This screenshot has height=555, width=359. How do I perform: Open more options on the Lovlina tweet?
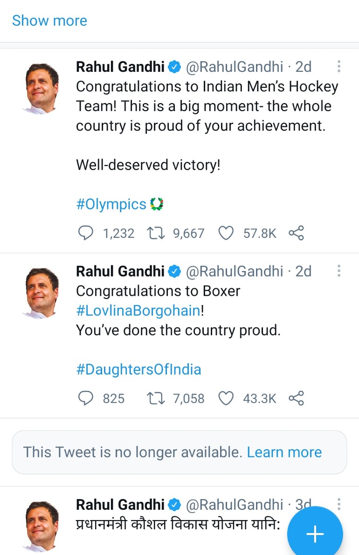(339, 271)
